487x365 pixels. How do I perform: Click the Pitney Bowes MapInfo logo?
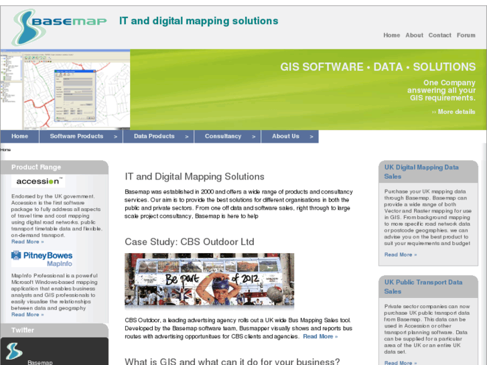click(42, 259)
